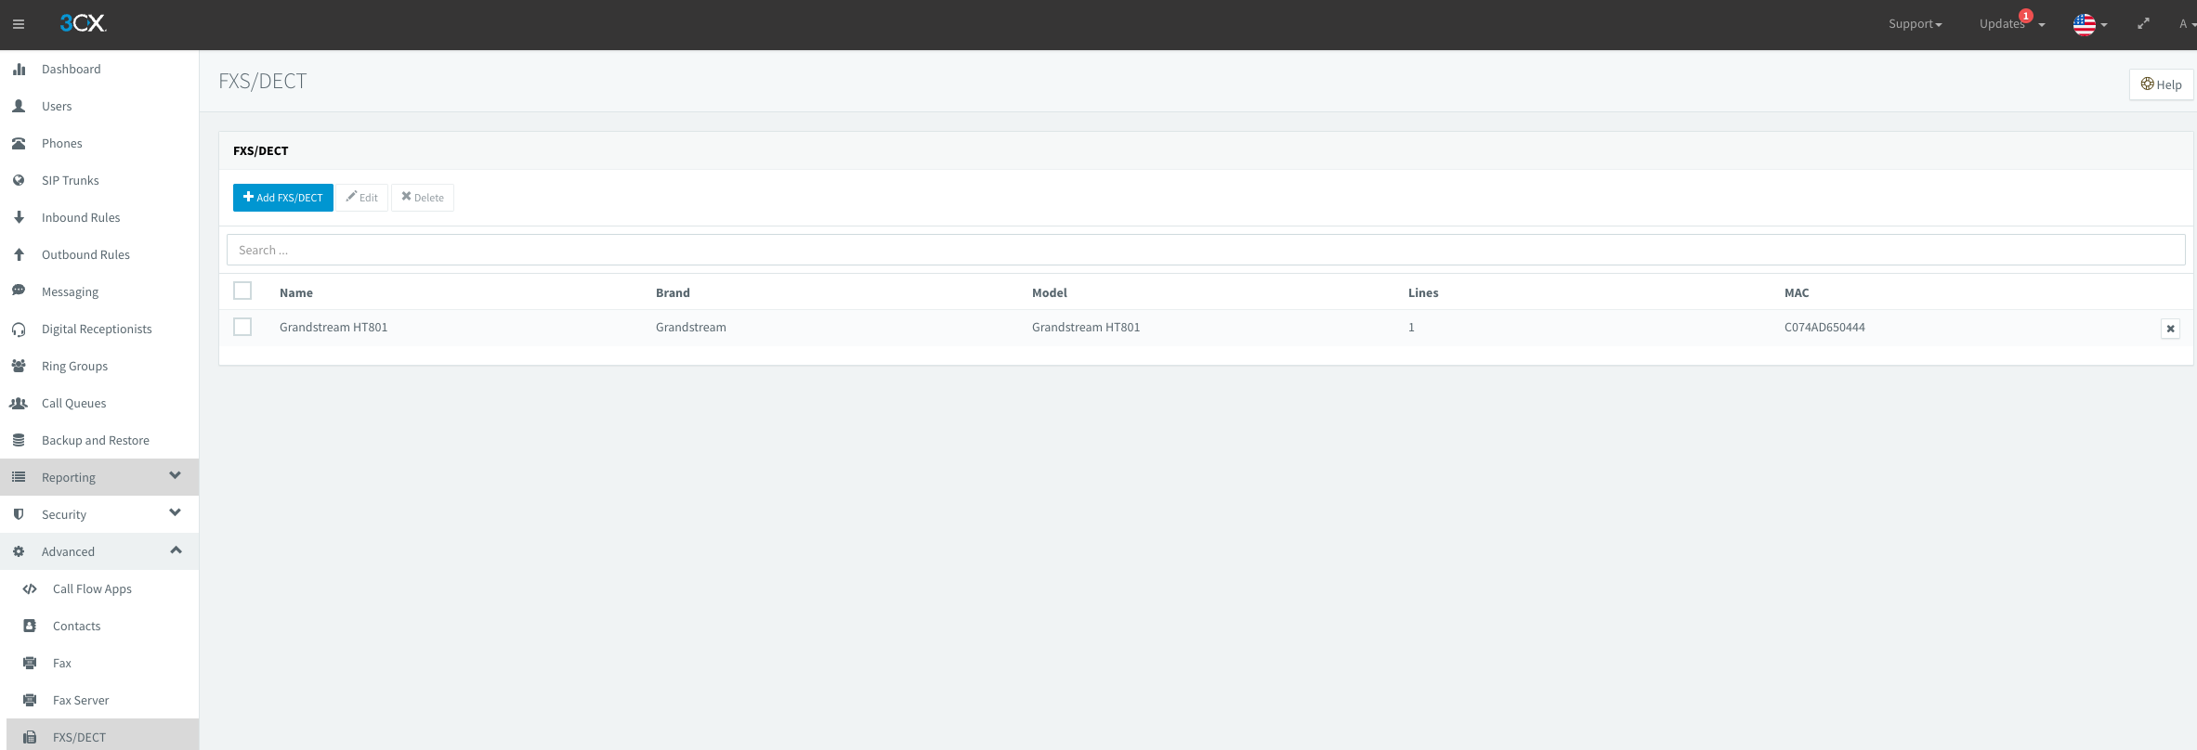This screenshot has width=2197, height=750.
Task: Click the hamburger menu icon
Action: 18,24
